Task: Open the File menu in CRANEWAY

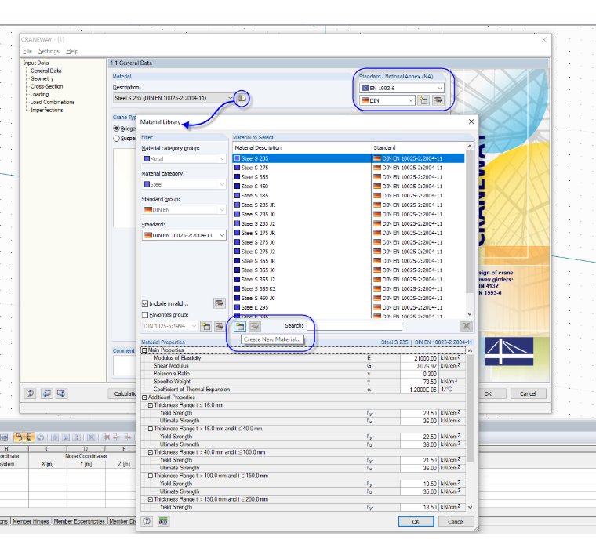Action: [27, 51]
